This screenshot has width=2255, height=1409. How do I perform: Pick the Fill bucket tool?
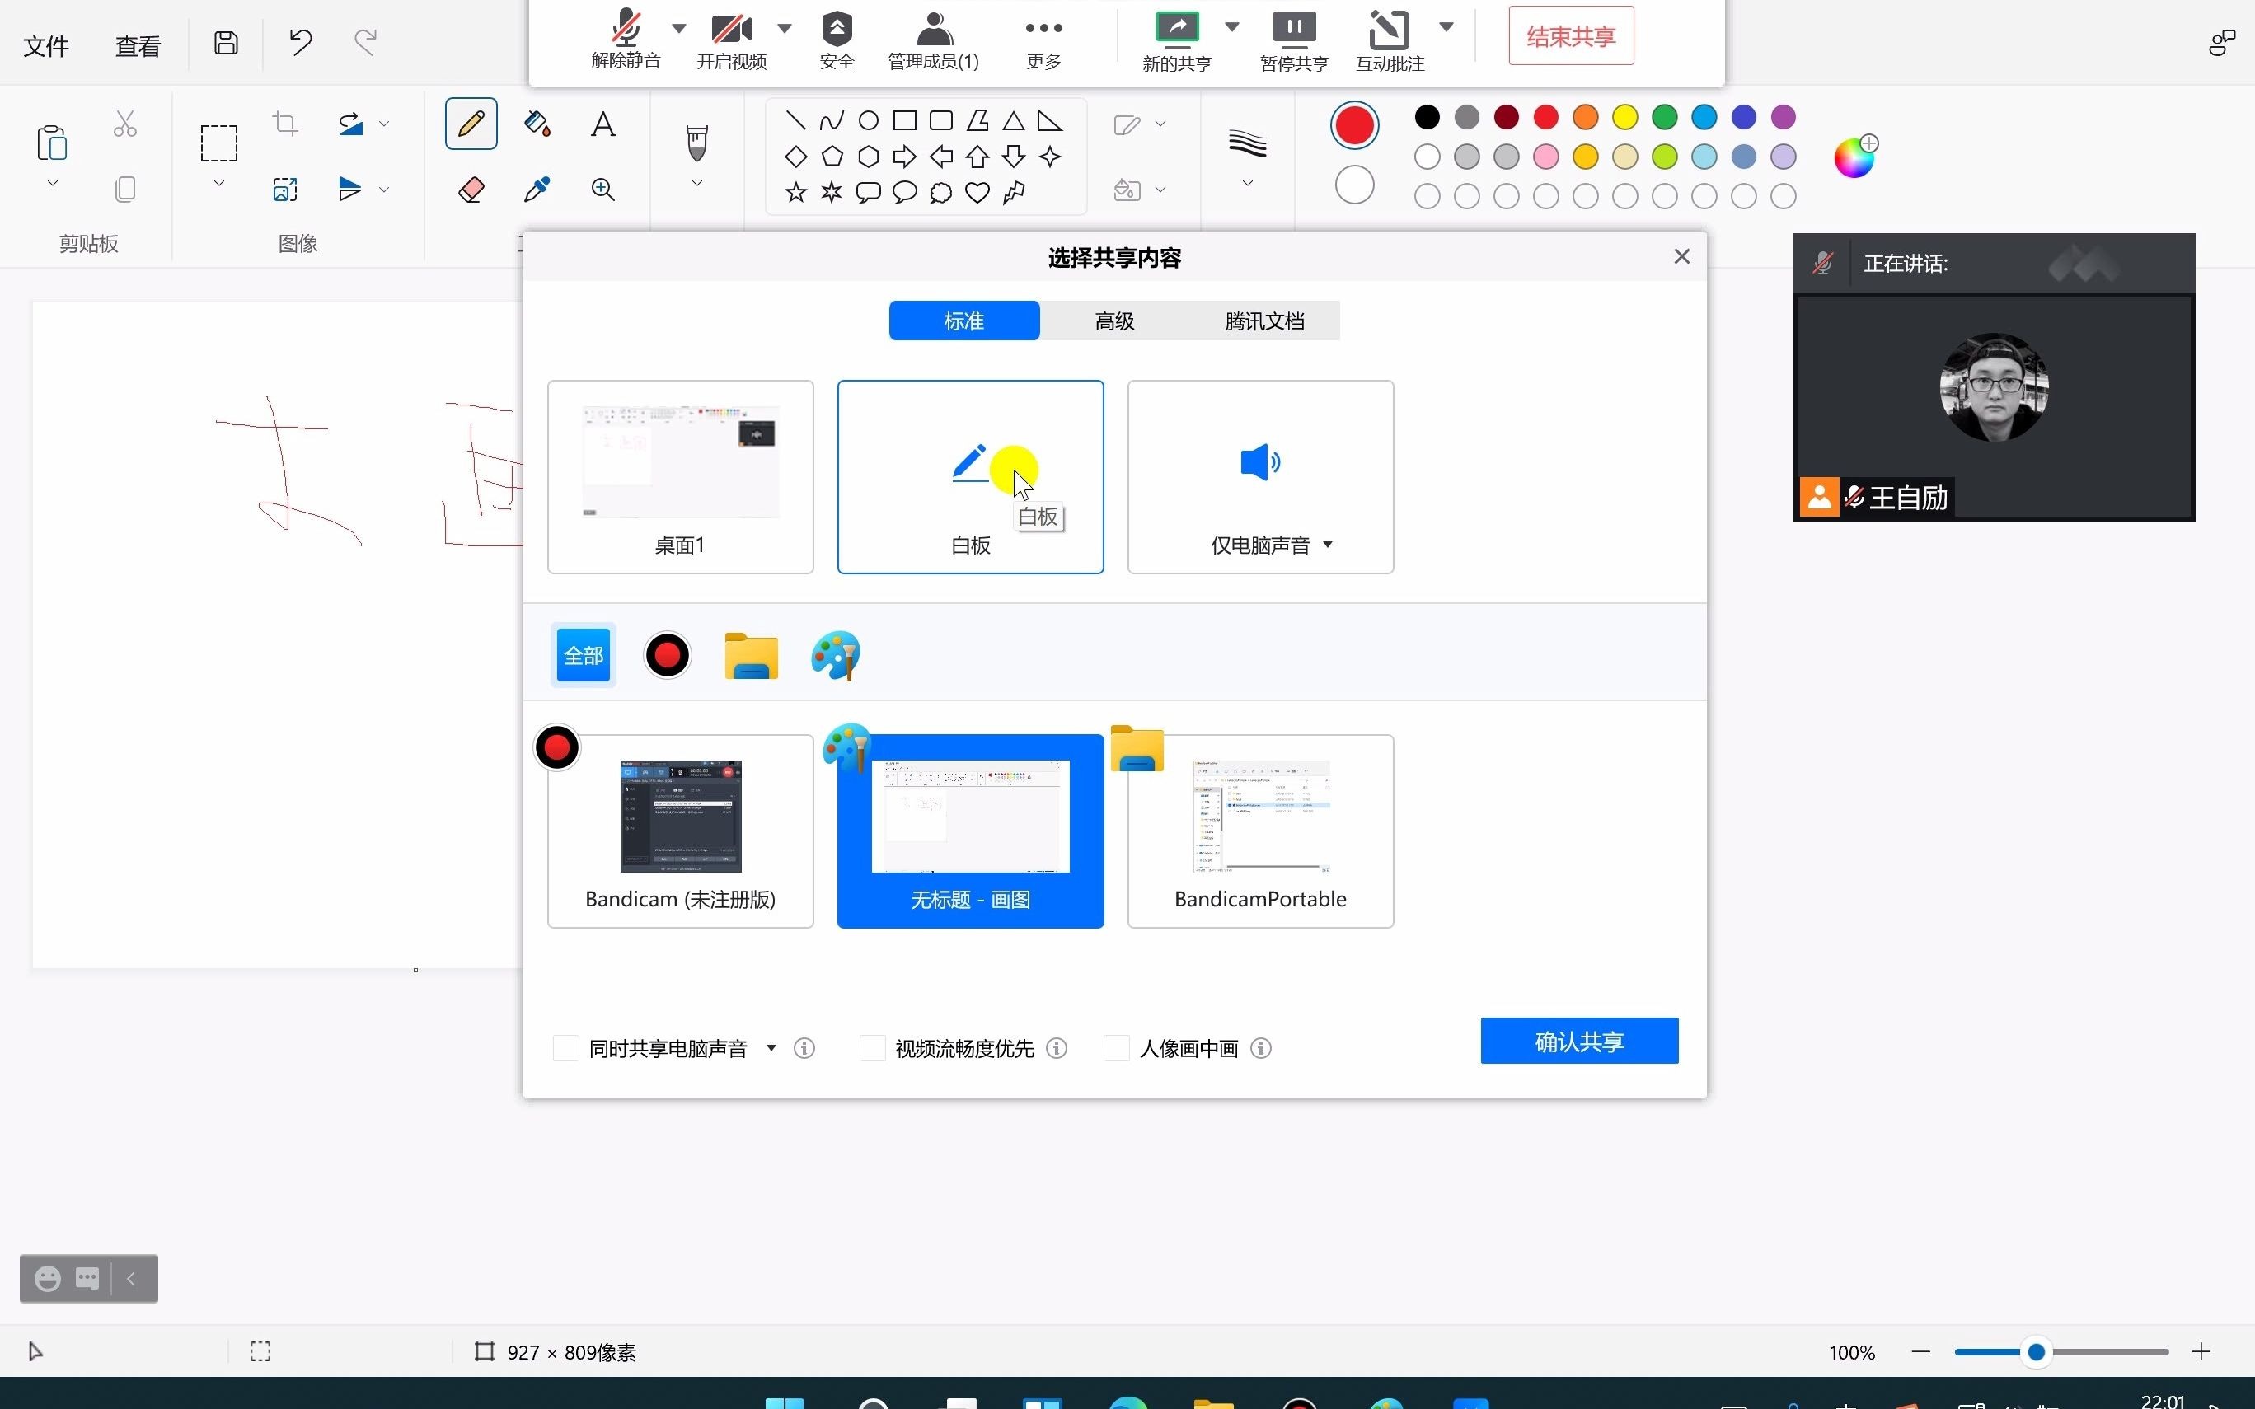(x=537, y=124)
